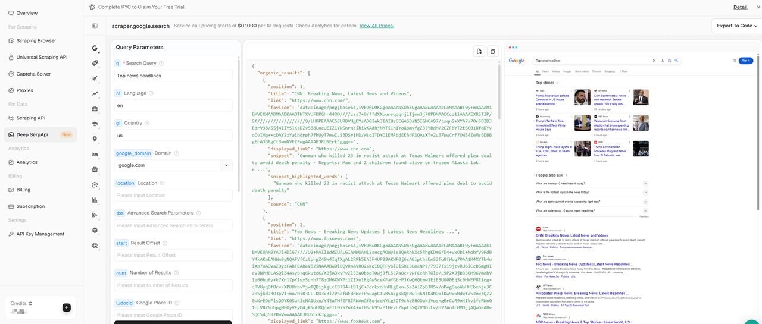
Task: Expand the Export To Code dropdown
Action: coord(736,26)
